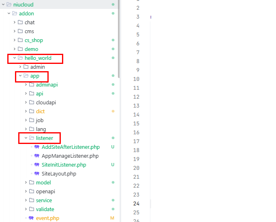Select the service folder label
Screen dimensions: 276x222
pyautogui.click(x=45, y=200)
